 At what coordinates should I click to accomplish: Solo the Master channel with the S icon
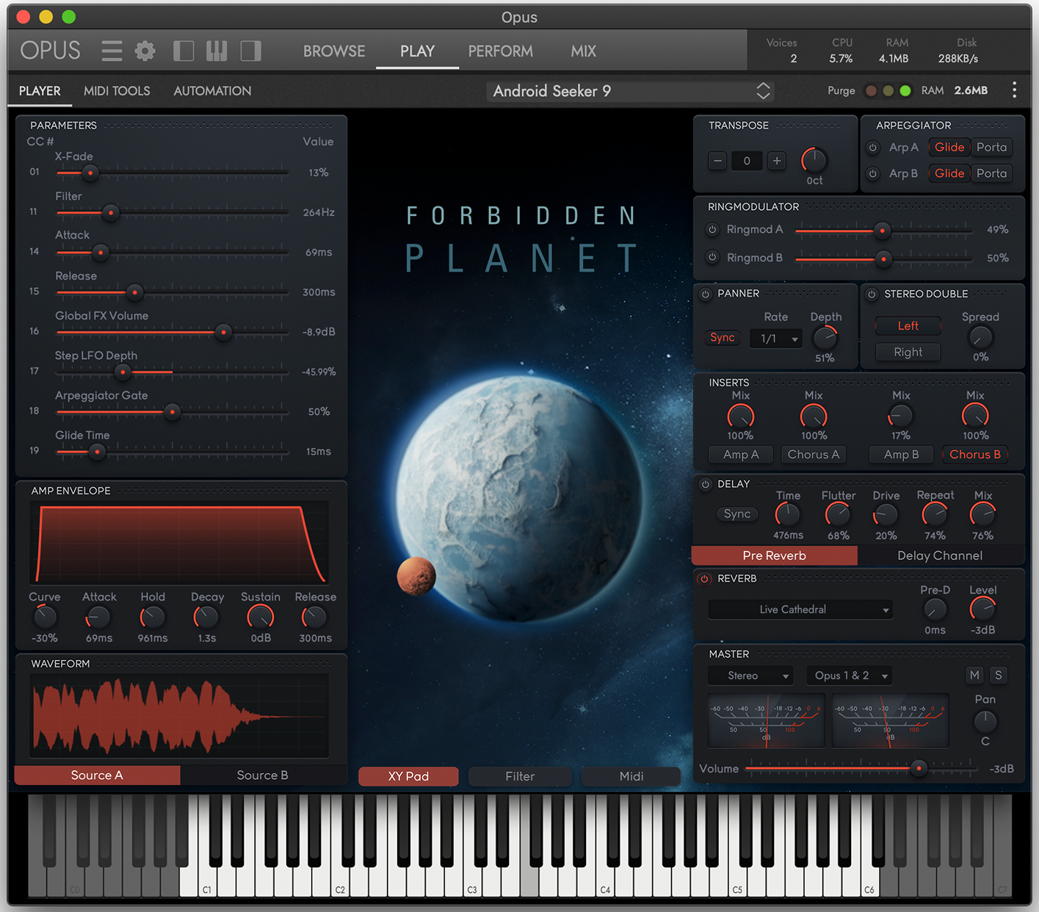click(x=999, y=675)
